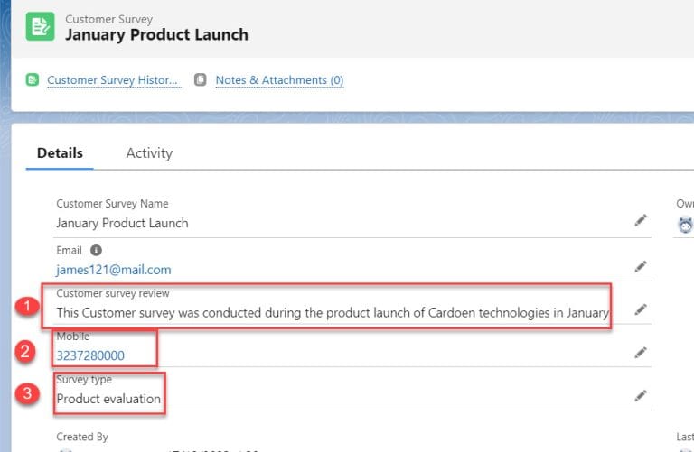
Task: Click the Customer Survey History related list icon
Action: (x=33, y=80)
